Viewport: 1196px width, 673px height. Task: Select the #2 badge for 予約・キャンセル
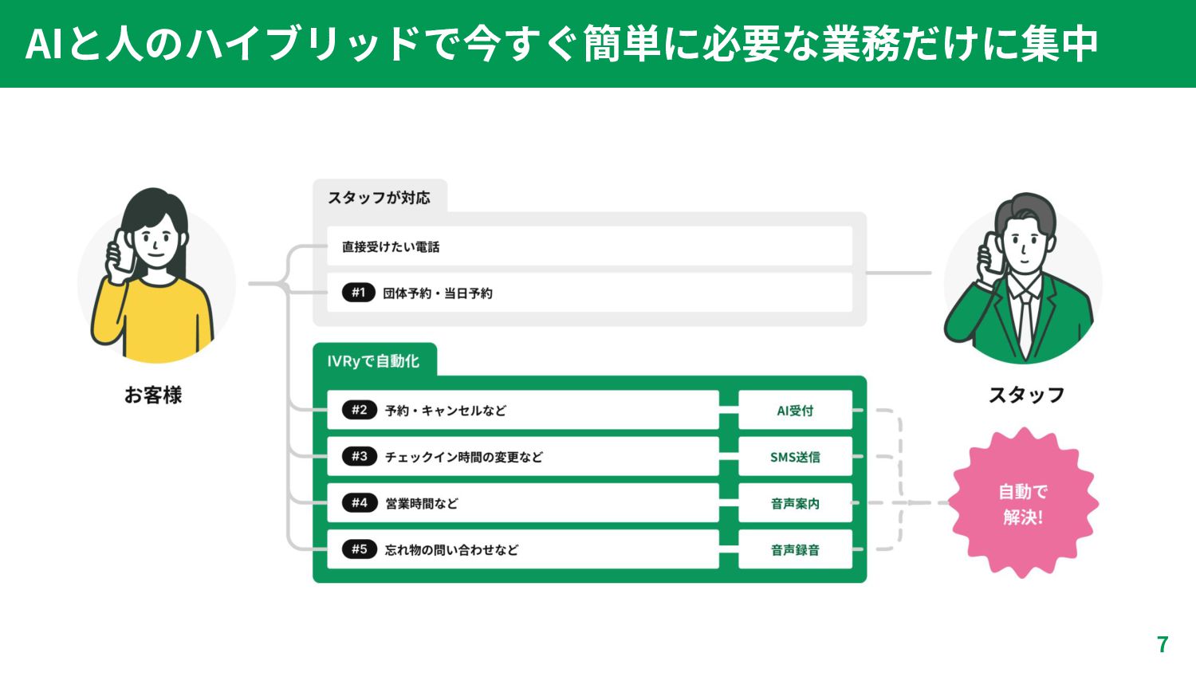(x=359, y=410)
